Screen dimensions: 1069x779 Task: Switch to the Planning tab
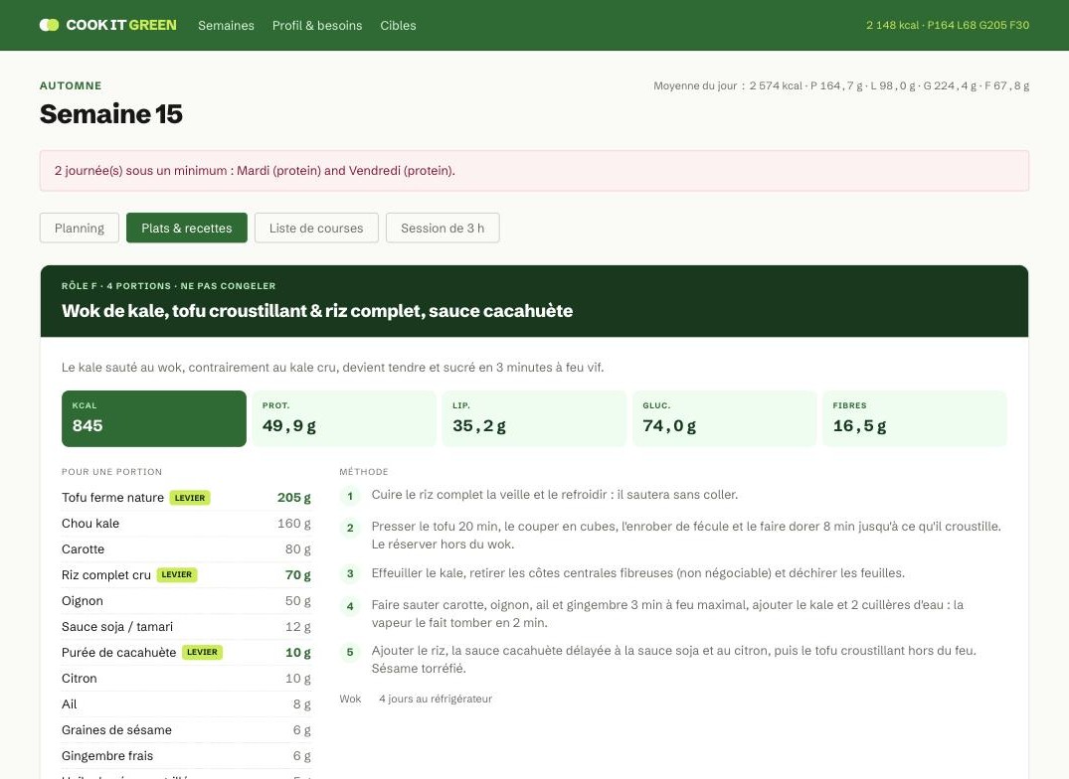(x=80, y=229)
